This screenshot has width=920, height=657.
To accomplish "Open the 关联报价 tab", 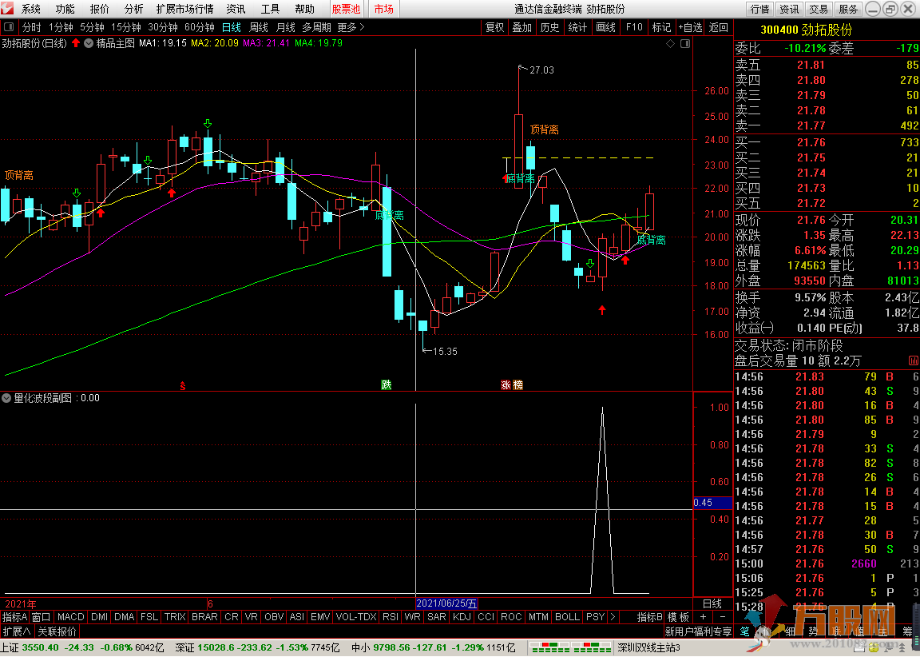I will [x=57, y=631].
